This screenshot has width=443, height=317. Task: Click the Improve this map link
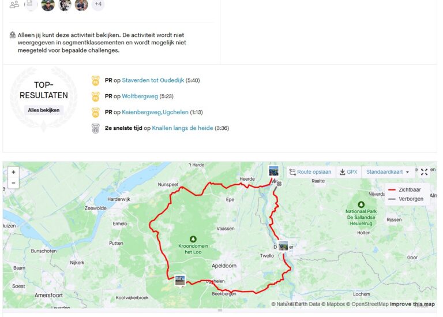tap(412, 304)
